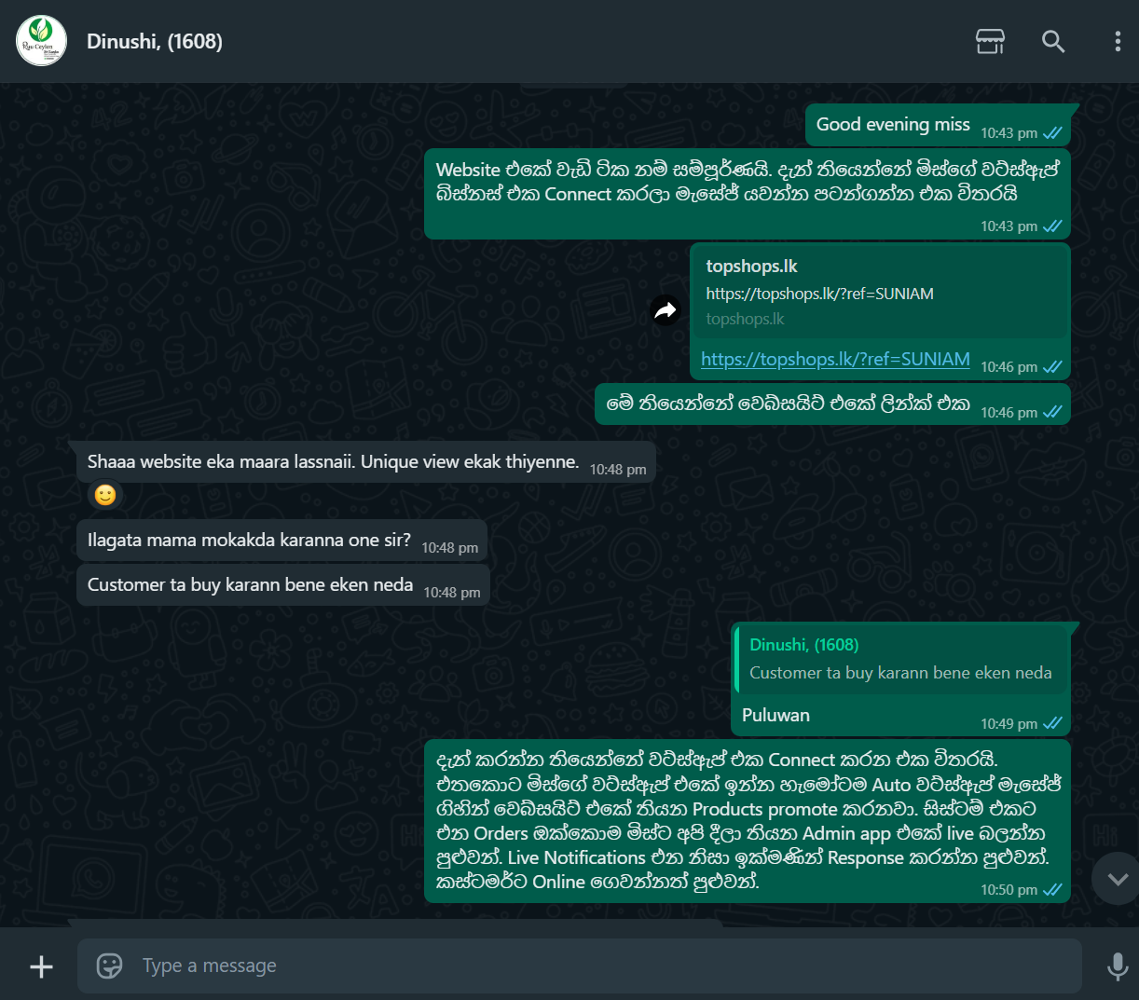Select the 'Puluwan' reply message

[x=900, y=679]
